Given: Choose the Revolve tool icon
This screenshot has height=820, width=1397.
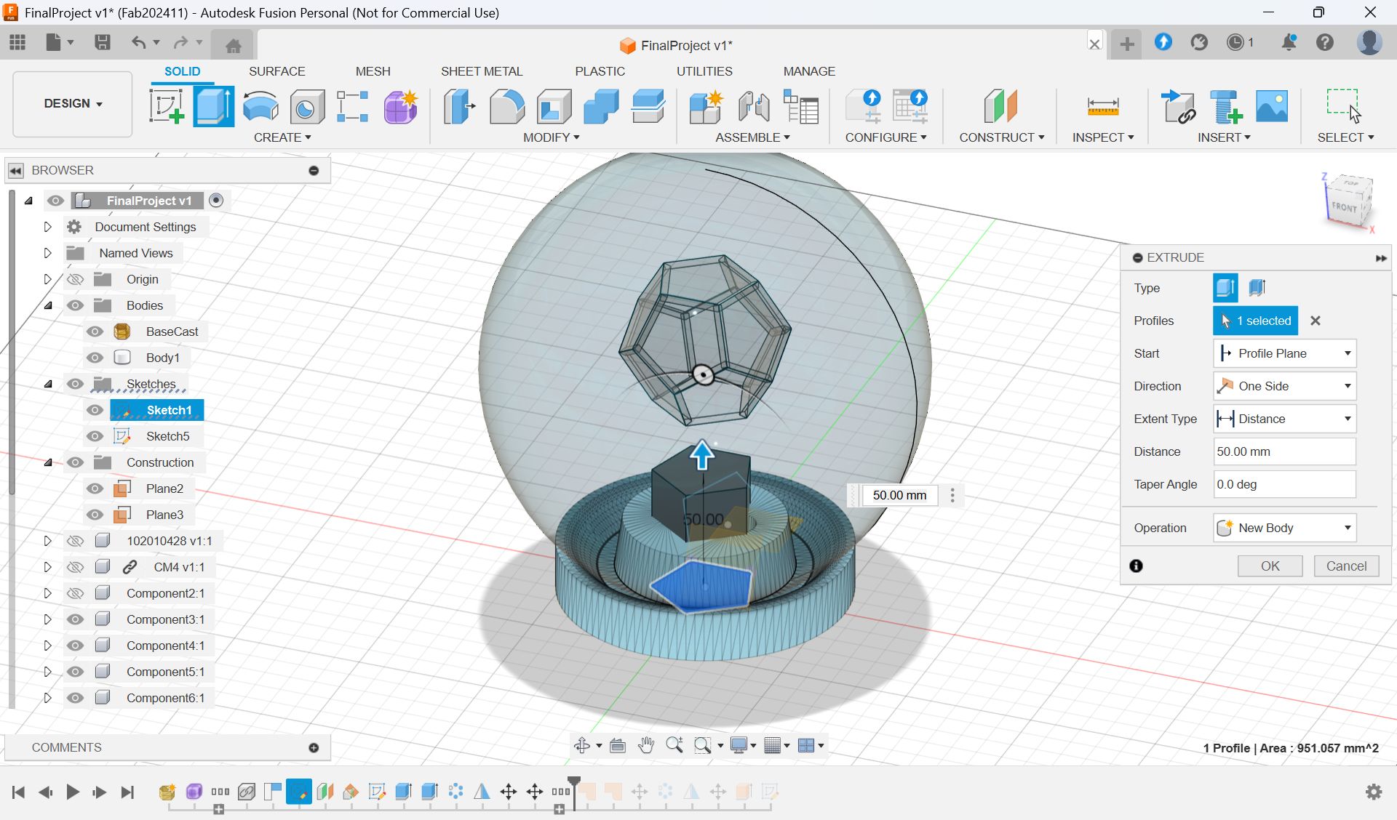Looking at the screenshot, I should click(260, 106).
